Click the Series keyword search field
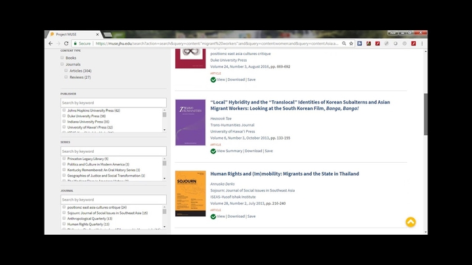 coord(114,151)
